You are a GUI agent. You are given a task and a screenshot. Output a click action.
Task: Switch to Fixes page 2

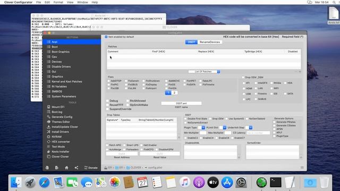click(174, 93)
